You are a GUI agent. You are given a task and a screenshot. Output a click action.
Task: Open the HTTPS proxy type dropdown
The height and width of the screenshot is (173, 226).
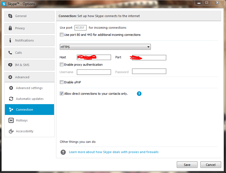(105, 47)
